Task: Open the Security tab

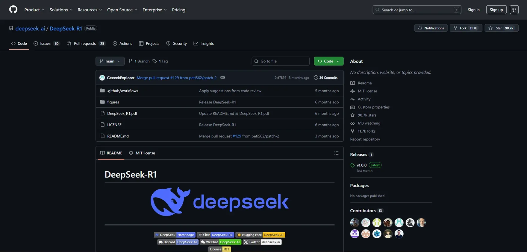Action: point(176,43)
